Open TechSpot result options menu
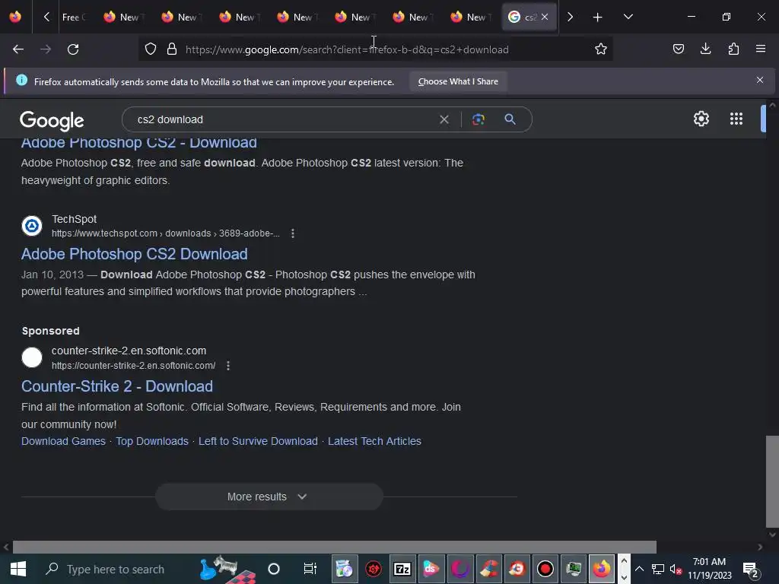 coord(293,233)
